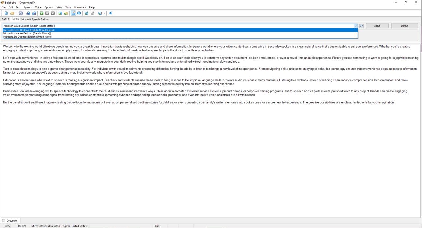Open the Edit menu
422x228 pixels.
(x=11, y=7)
